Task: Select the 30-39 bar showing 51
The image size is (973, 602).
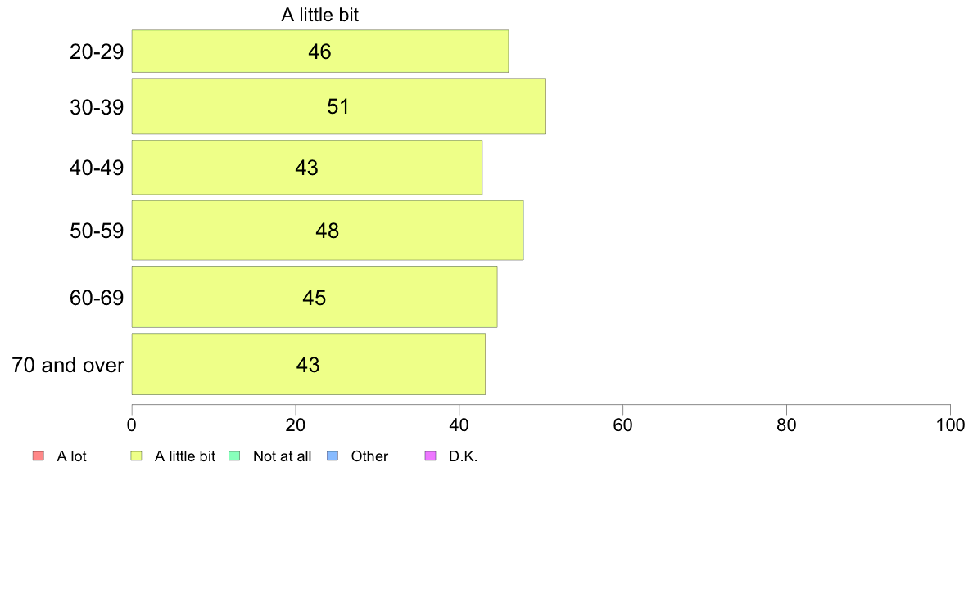Action: click(x=339, y=106)
